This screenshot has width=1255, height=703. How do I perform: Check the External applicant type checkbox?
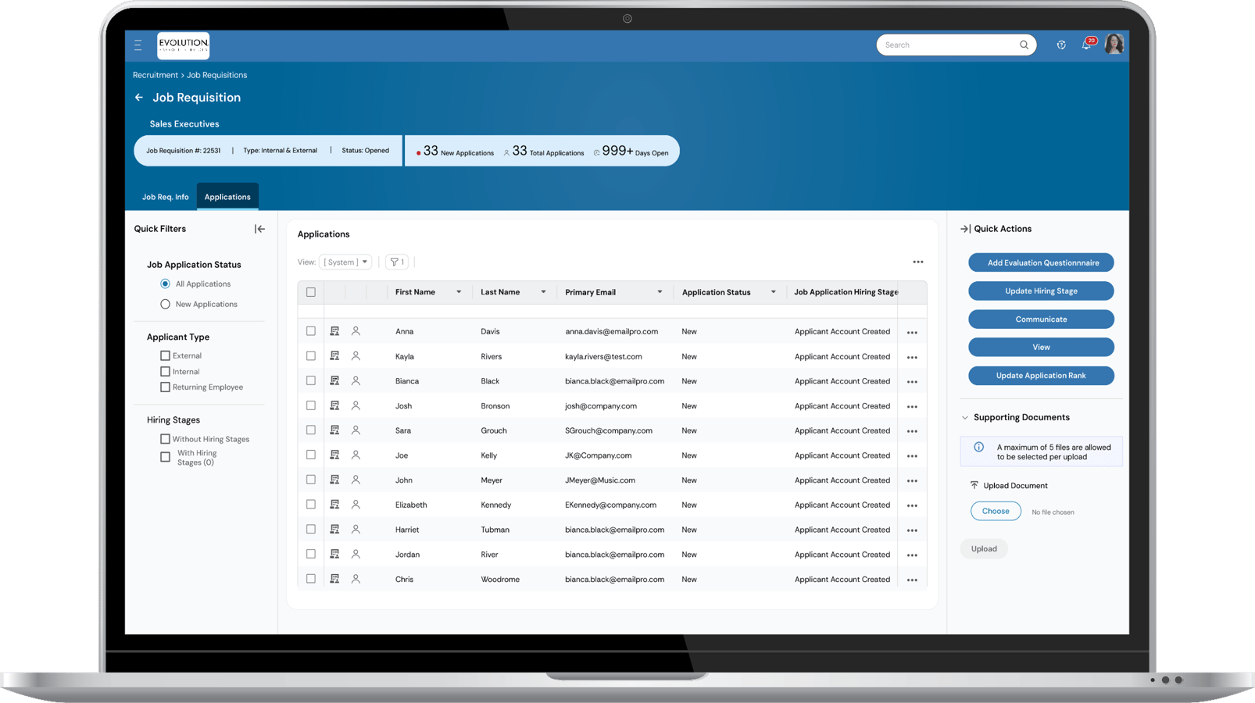(165, 355)
